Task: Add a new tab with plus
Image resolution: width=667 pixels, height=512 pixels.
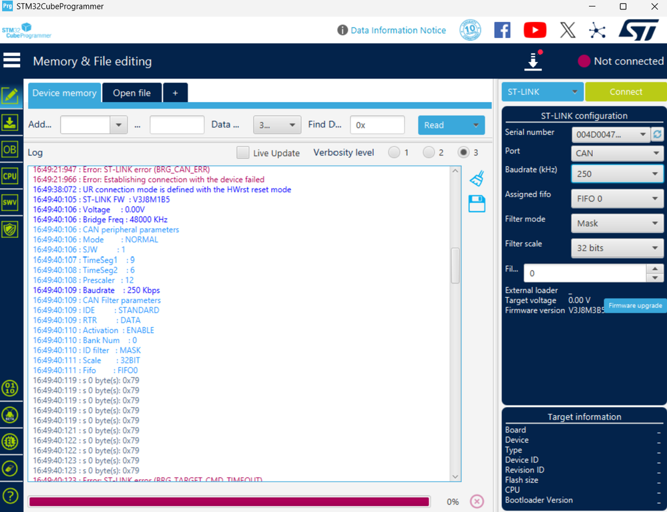Action: click(175, 93)
